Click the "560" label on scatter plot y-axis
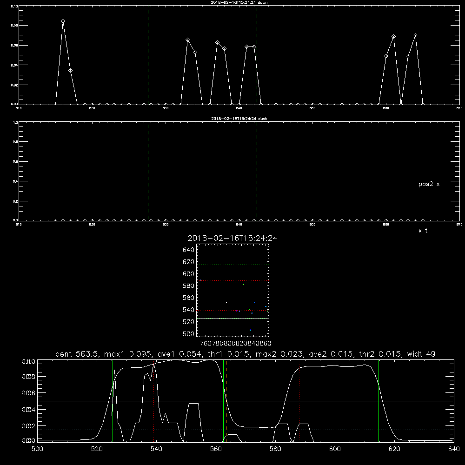Screen dimensions: 465x465 pos(189,298)
